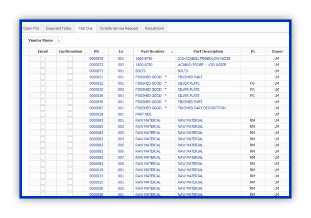
Task: Open PO 0000019 link
Action: click(96, 170)
